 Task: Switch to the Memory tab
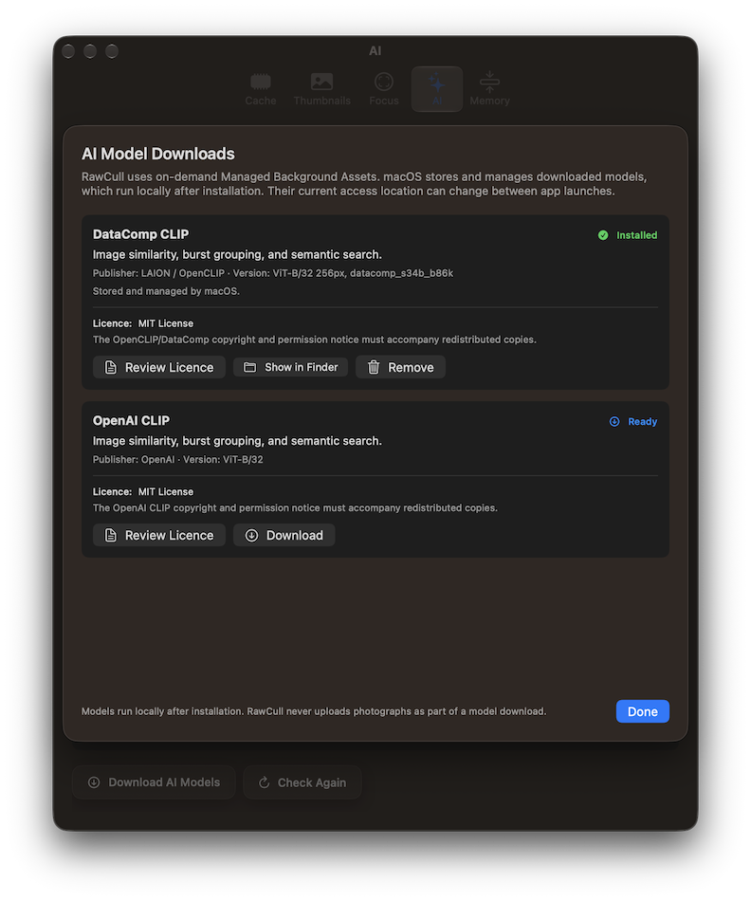pyautogui.click(x=489, y=89)
